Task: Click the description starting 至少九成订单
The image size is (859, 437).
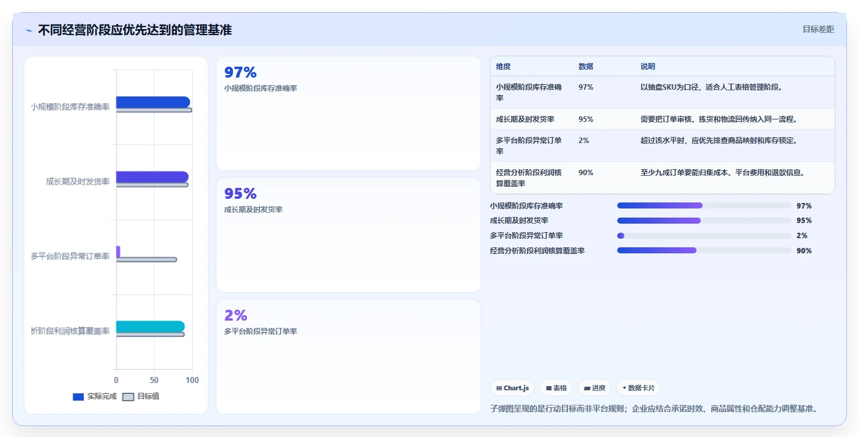Action: [x=723, y=173]
